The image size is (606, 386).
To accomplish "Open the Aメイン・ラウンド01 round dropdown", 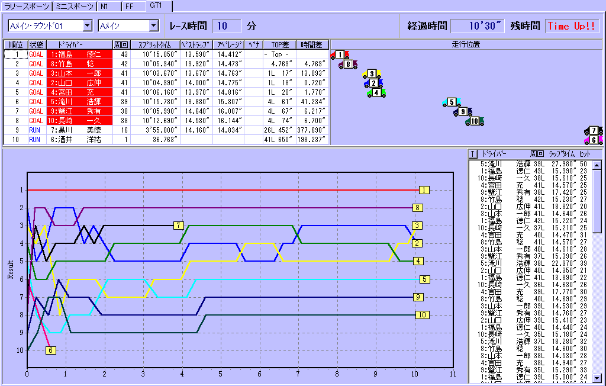I will 87,26.
